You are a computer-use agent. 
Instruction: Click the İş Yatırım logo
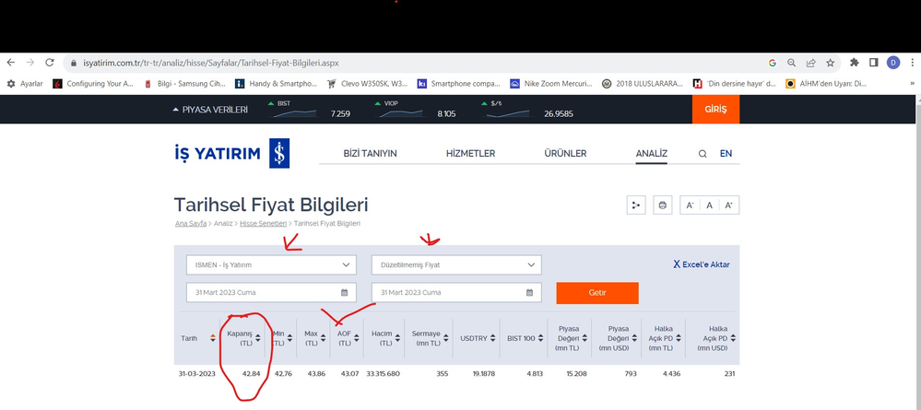232,153
